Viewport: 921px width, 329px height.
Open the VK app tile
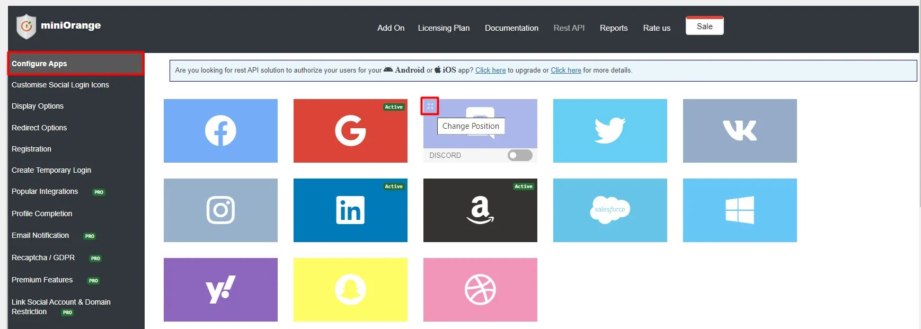click(740, 131)
